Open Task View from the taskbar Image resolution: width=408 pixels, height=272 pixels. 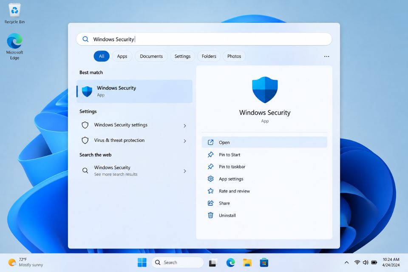click(x=213, y=263)
